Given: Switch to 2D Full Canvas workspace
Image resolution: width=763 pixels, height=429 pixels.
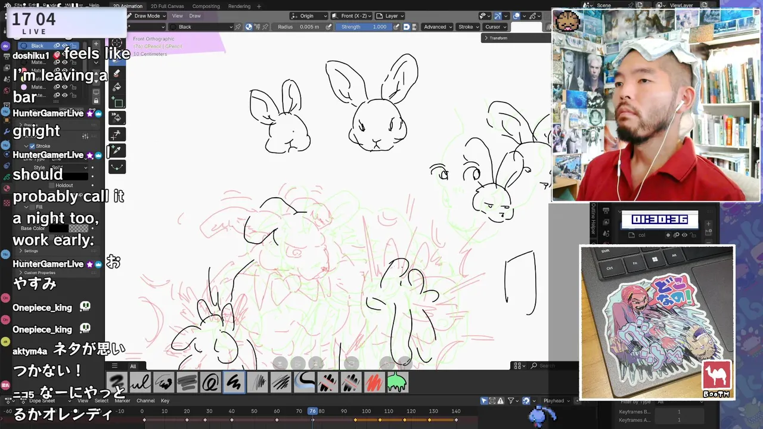Looking at the screenshot, I should click(x=168, y=6).
